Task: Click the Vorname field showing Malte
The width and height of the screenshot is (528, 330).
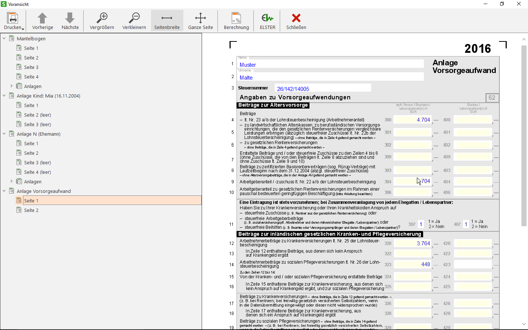Action: click(x=331, y=77)
